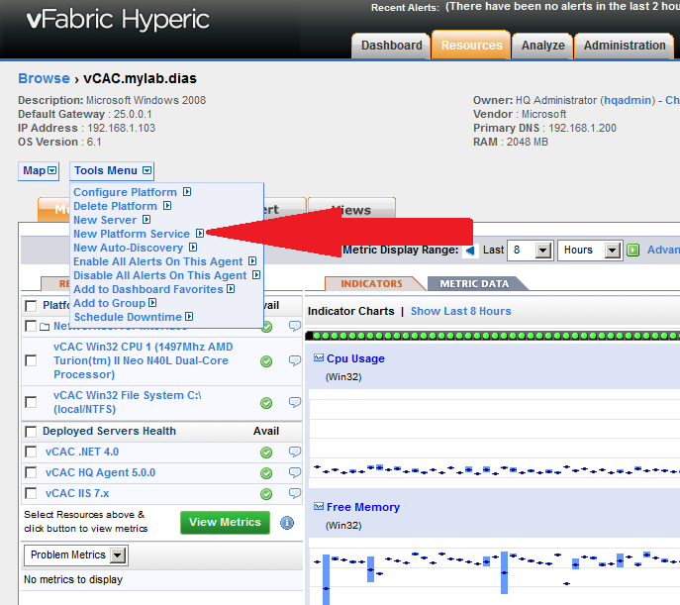Open vCAC Win32 CPU 1 service link
The image size is (680, 605).
144,360
